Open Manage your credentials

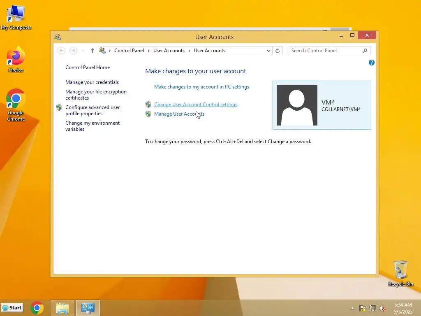92,82
